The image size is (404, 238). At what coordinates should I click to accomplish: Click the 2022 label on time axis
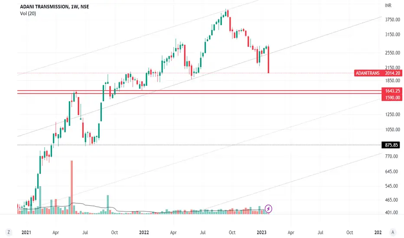pos(144,232)
